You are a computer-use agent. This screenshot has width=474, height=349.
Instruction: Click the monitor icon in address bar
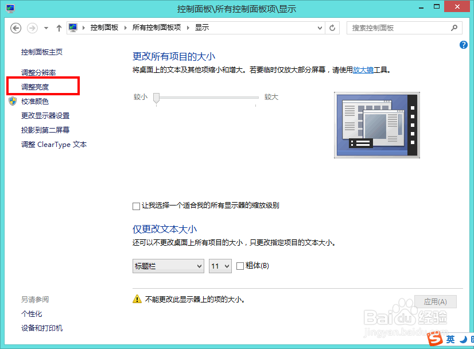(x=73, y=28)
